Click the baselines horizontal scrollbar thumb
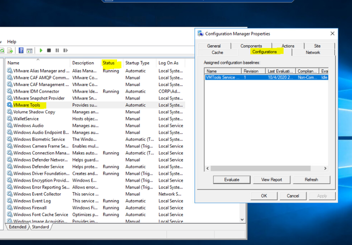 pyautogui.click(x=261, y=168)
